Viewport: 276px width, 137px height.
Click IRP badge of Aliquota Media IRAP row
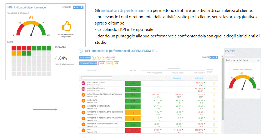(83, 83)
